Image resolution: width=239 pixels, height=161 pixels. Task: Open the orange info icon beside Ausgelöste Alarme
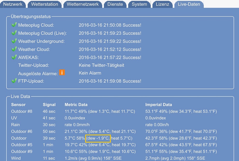click(x=62, y=73)
